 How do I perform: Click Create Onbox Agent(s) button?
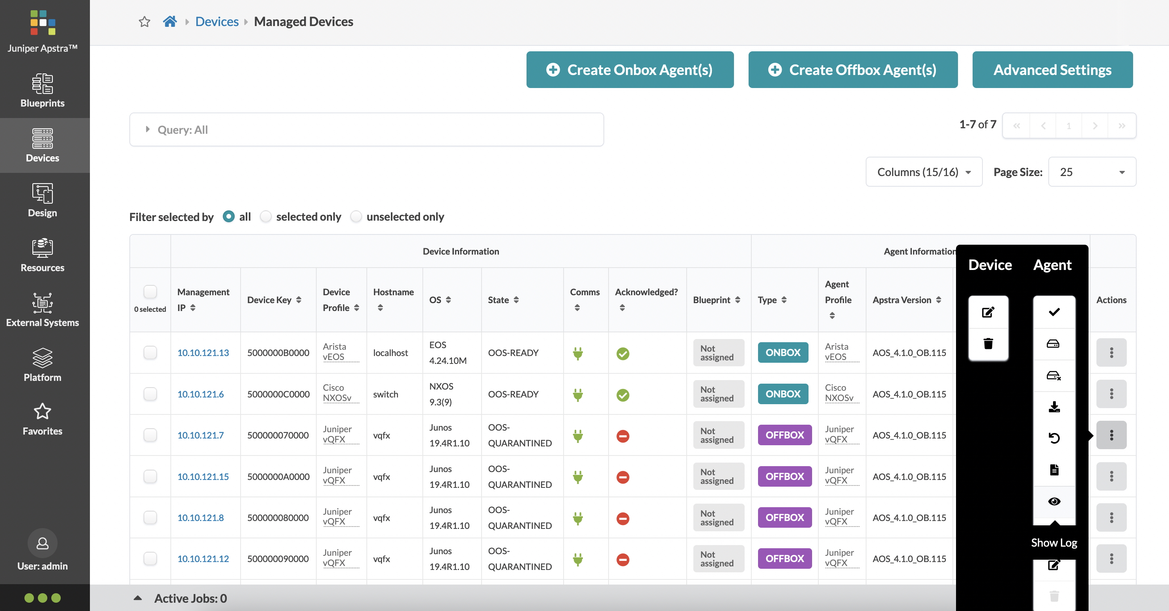point(630,69)
